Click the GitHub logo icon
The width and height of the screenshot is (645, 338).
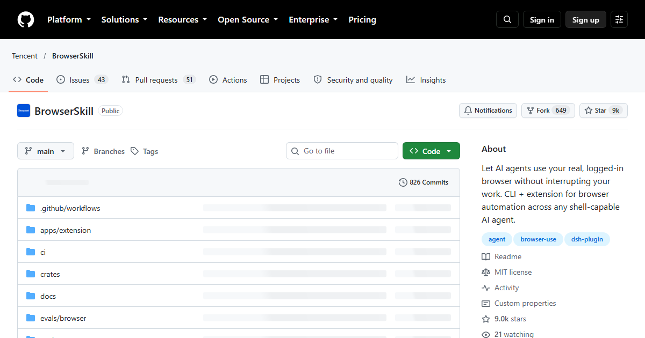(26, 20)
